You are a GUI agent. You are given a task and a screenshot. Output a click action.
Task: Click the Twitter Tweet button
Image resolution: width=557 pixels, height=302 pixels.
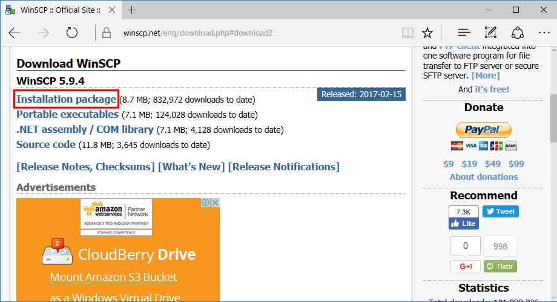point(500,211)
